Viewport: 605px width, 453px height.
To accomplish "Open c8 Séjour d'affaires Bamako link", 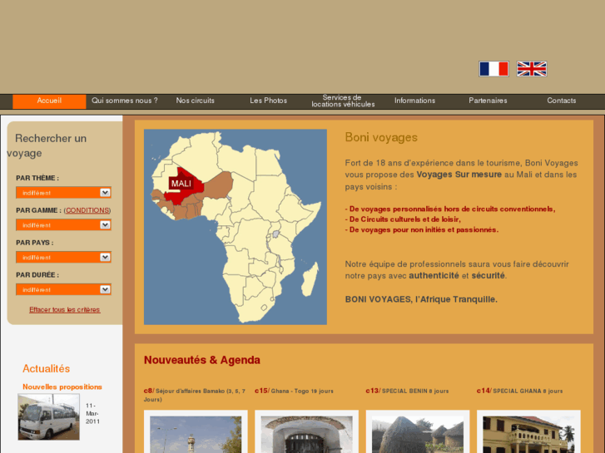I will coord(195,395).
